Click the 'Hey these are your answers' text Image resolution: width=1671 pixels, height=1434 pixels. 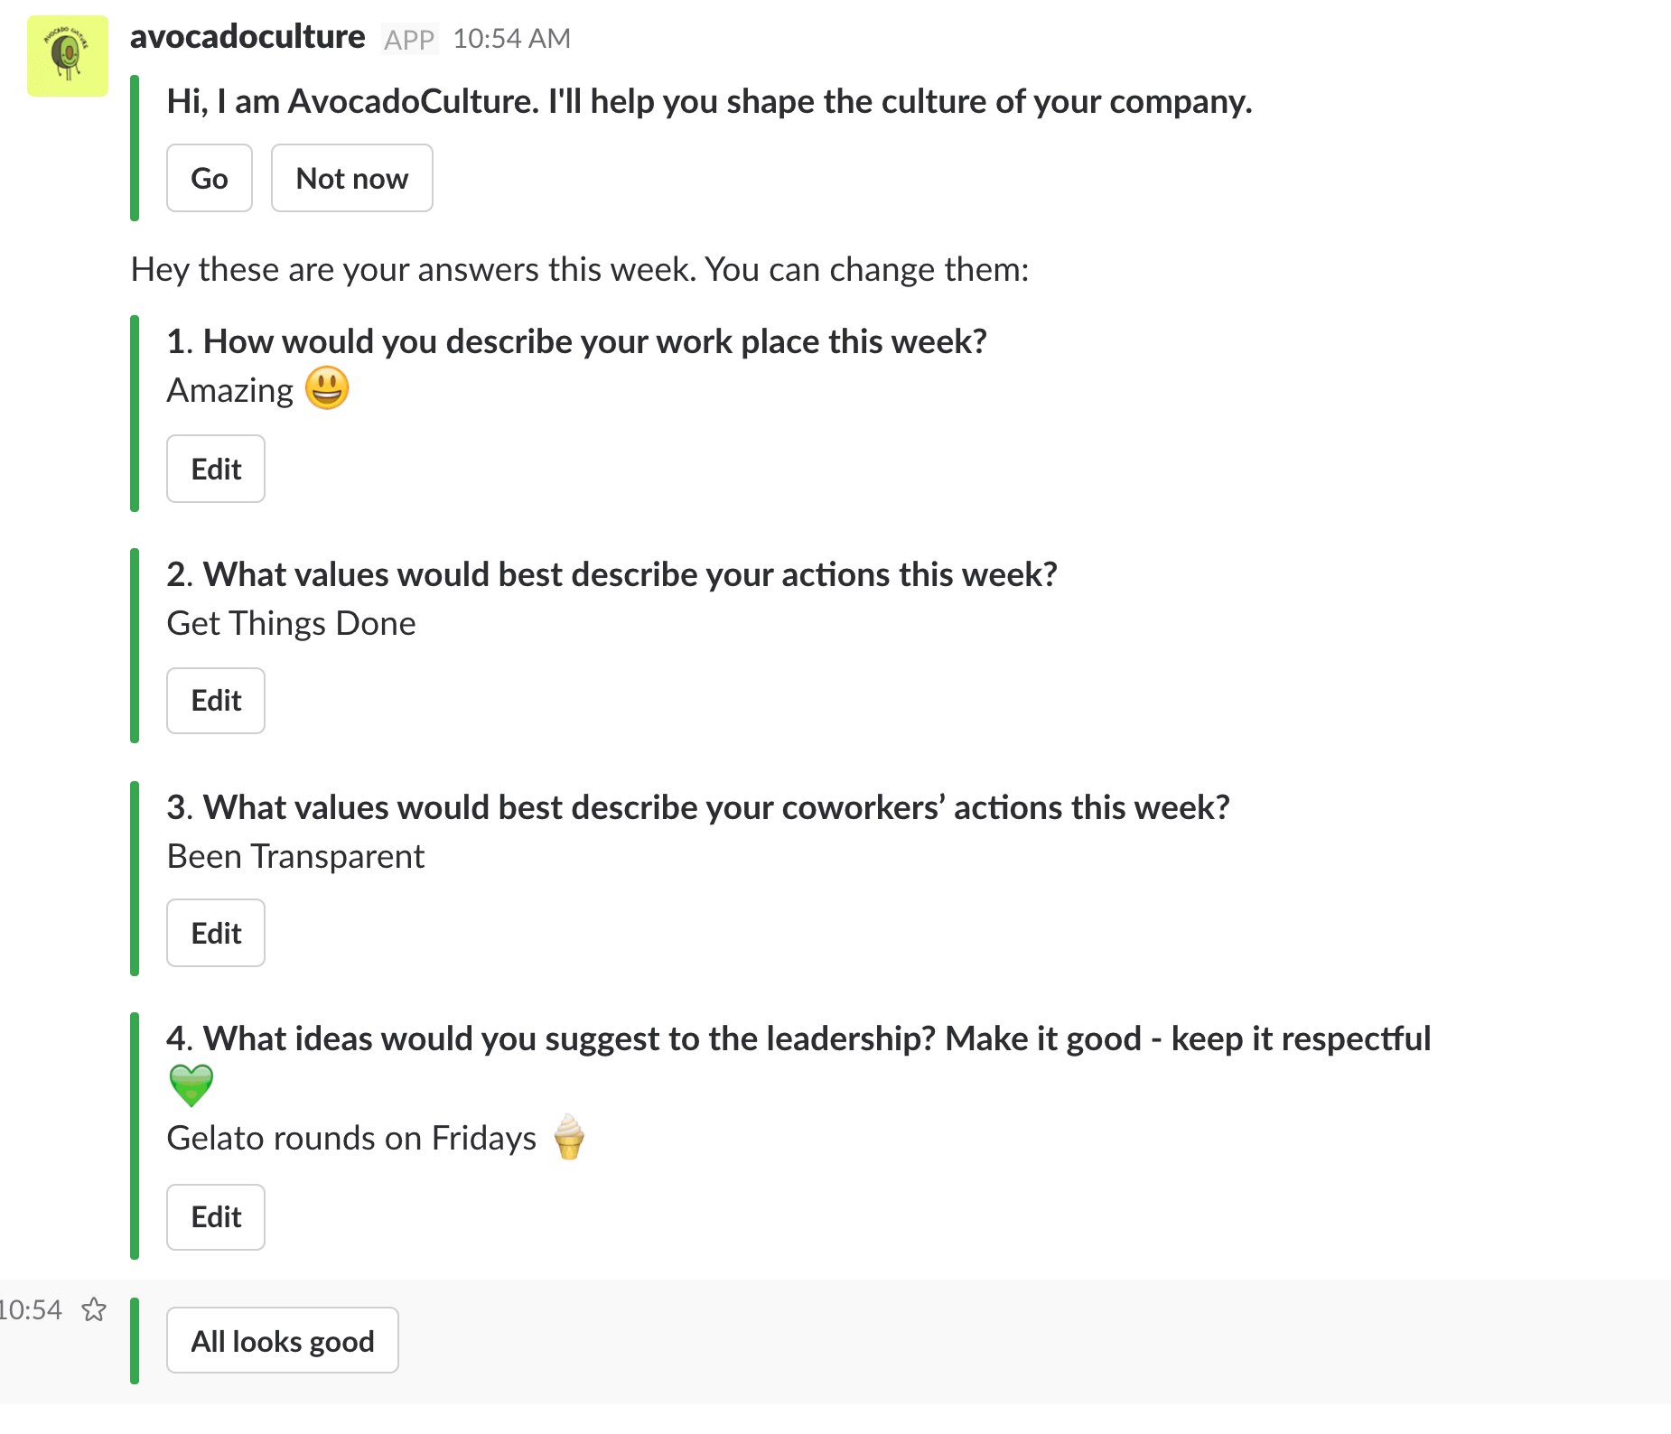[580, 270]
